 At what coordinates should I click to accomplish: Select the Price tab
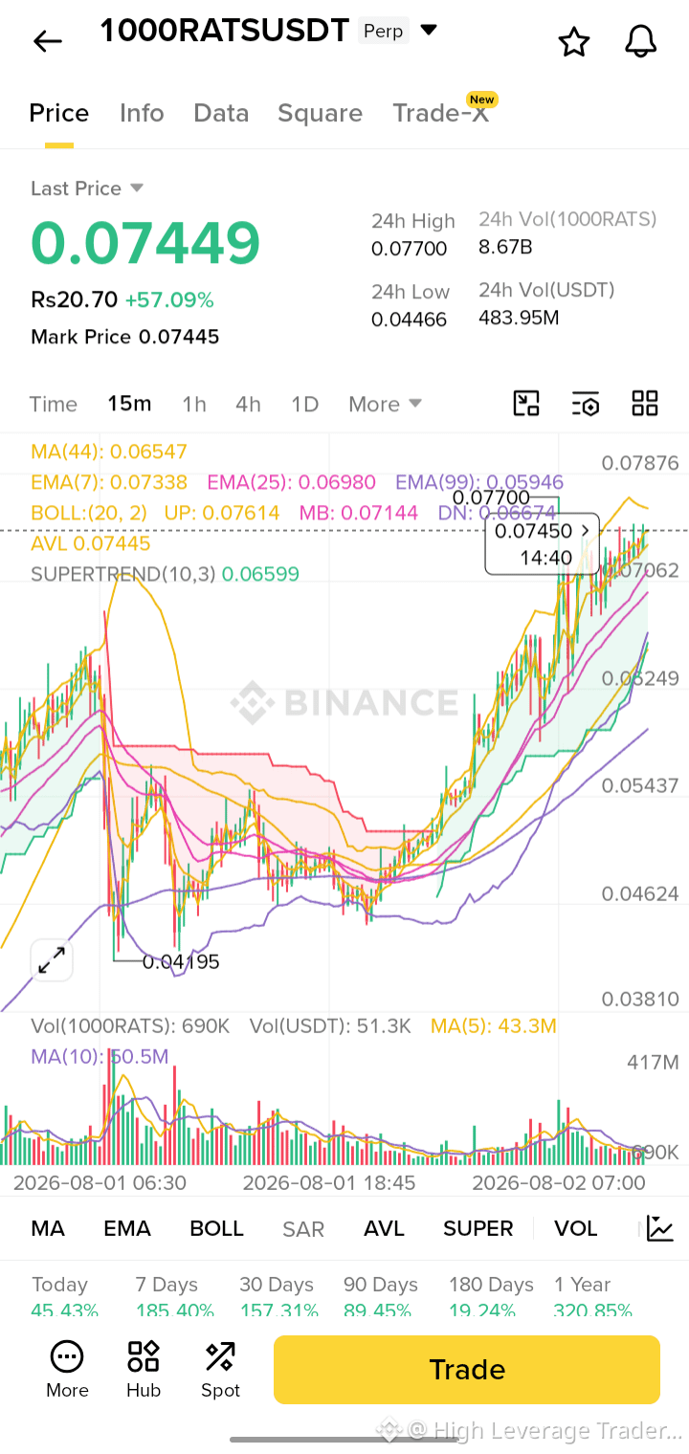point(59,113)
